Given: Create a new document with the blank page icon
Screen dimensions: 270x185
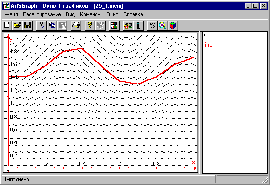Looking at the screenshot, I should click(x=7, y=25).
